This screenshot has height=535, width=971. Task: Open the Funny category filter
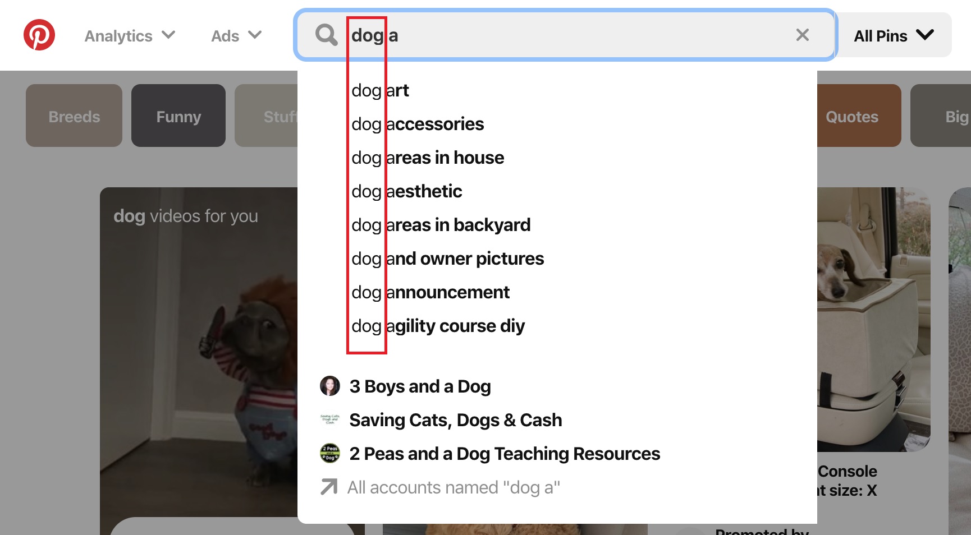point(178,116)
